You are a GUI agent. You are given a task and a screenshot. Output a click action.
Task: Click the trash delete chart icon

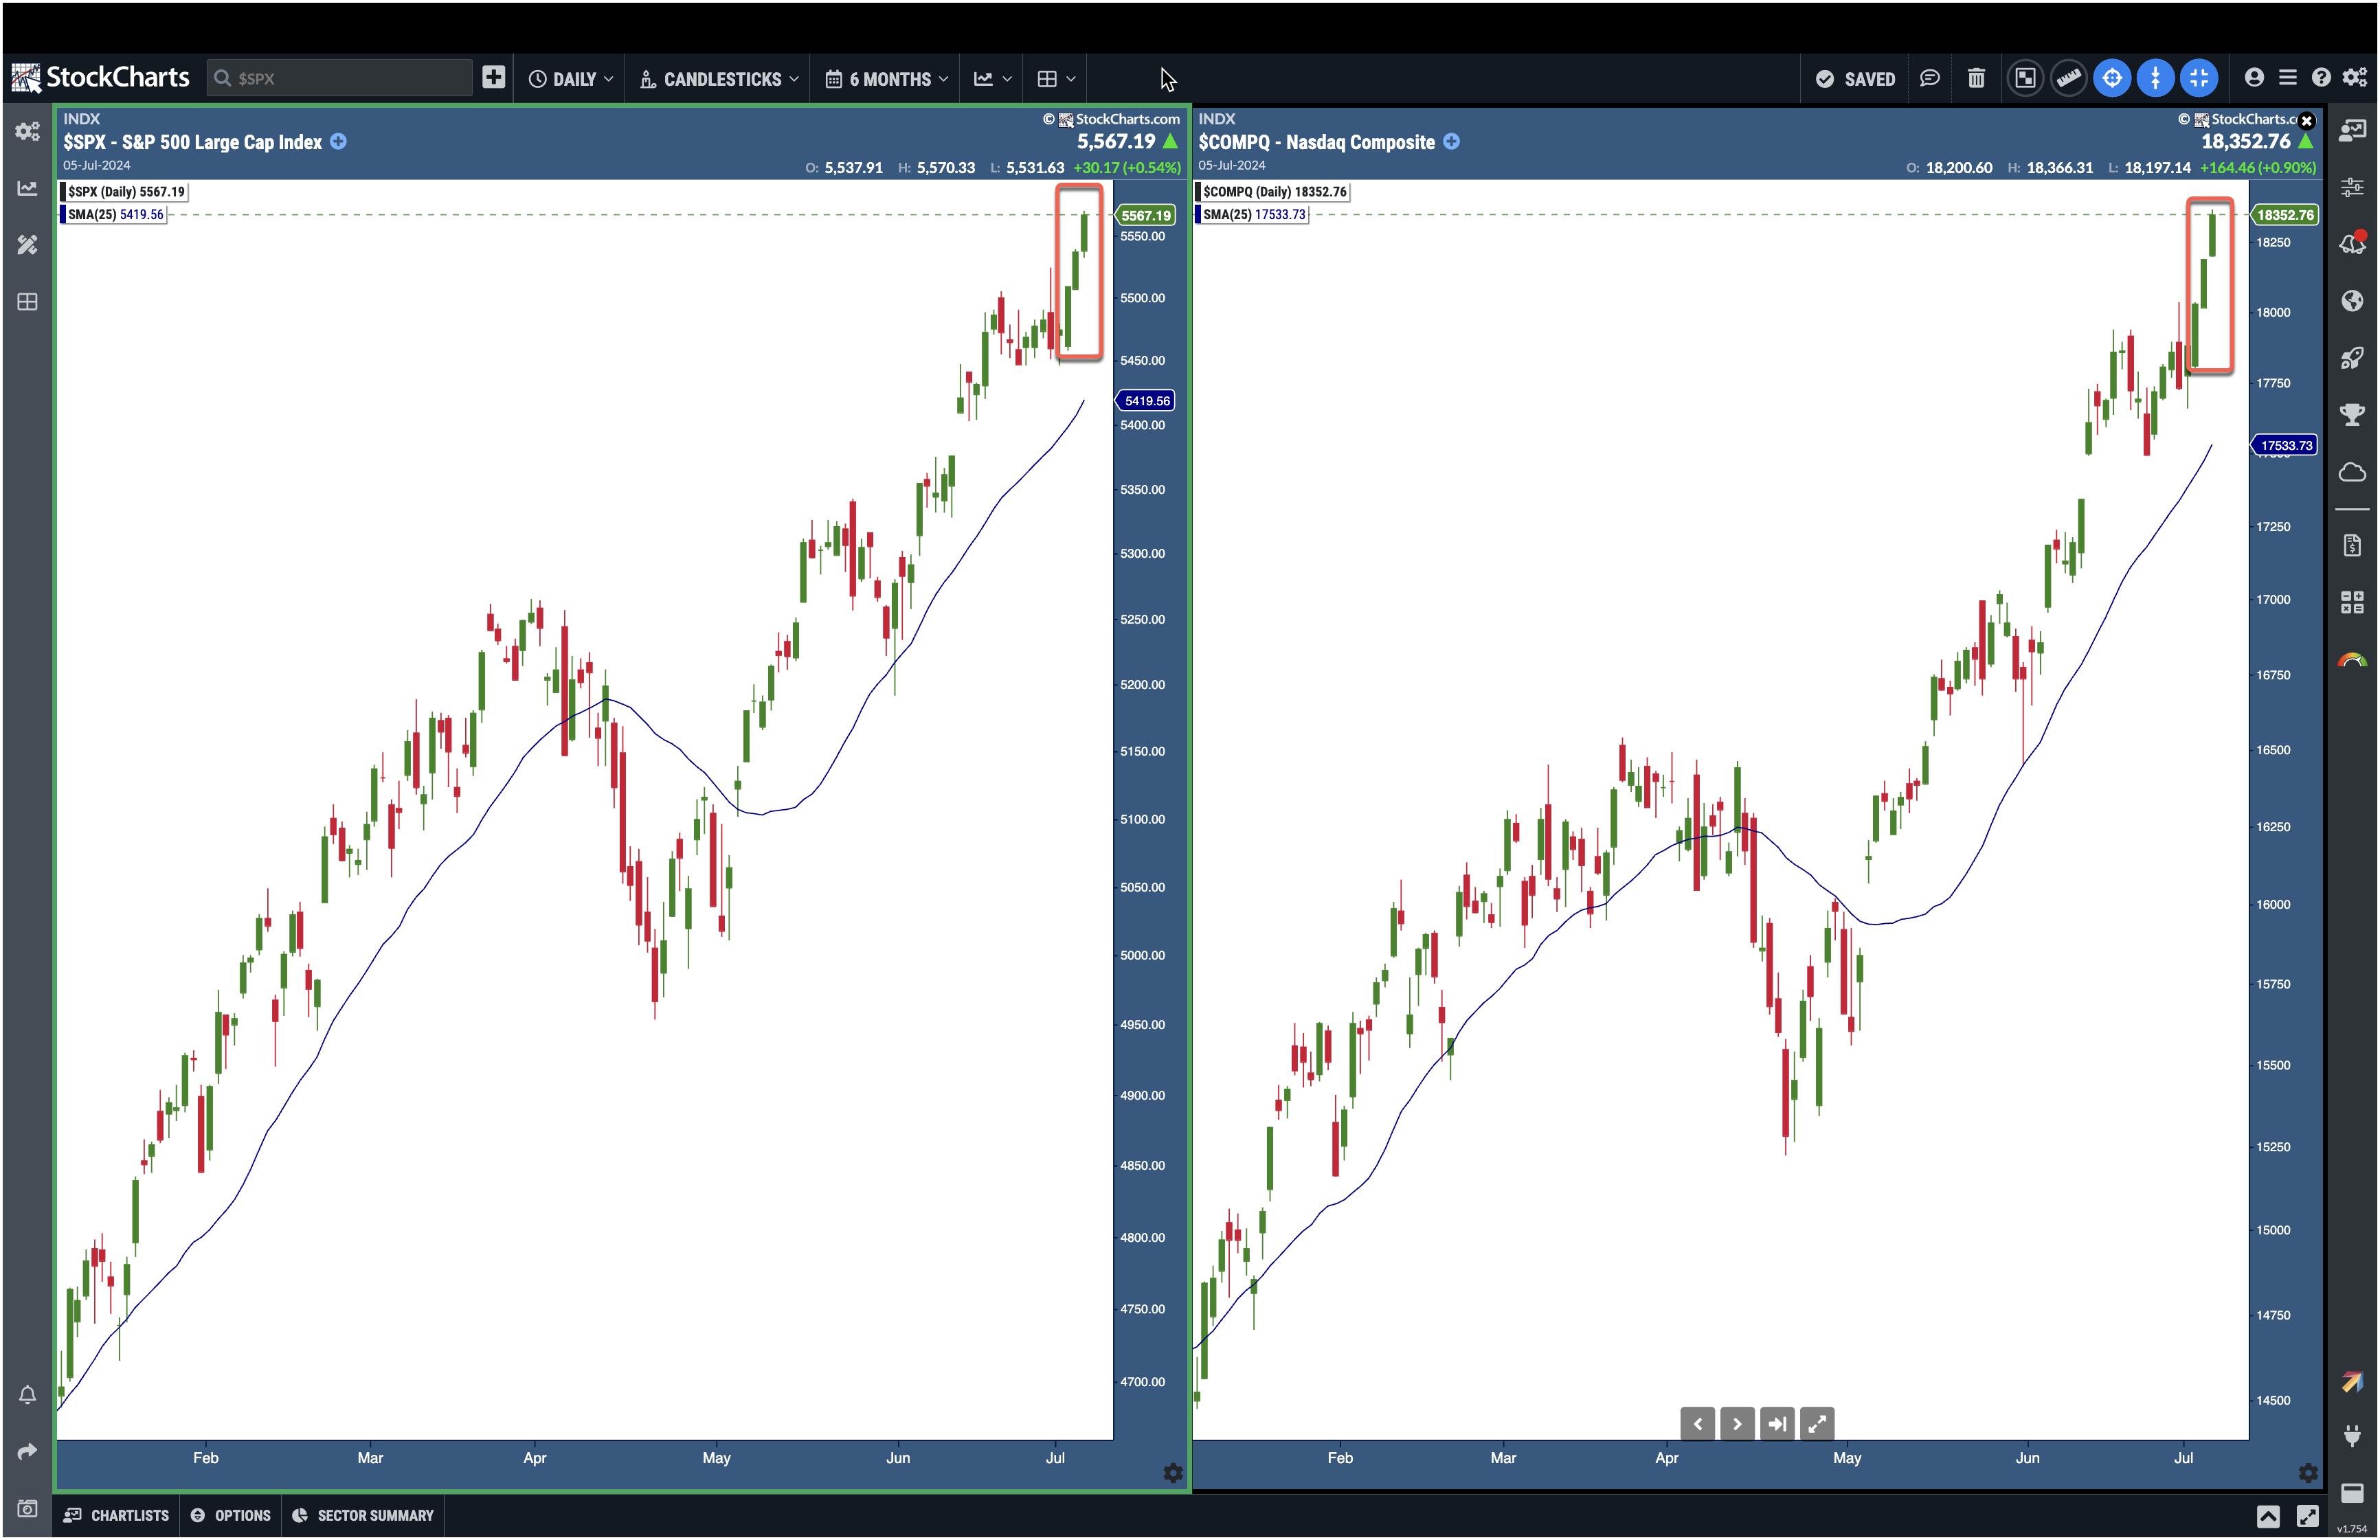point(1976,78)
